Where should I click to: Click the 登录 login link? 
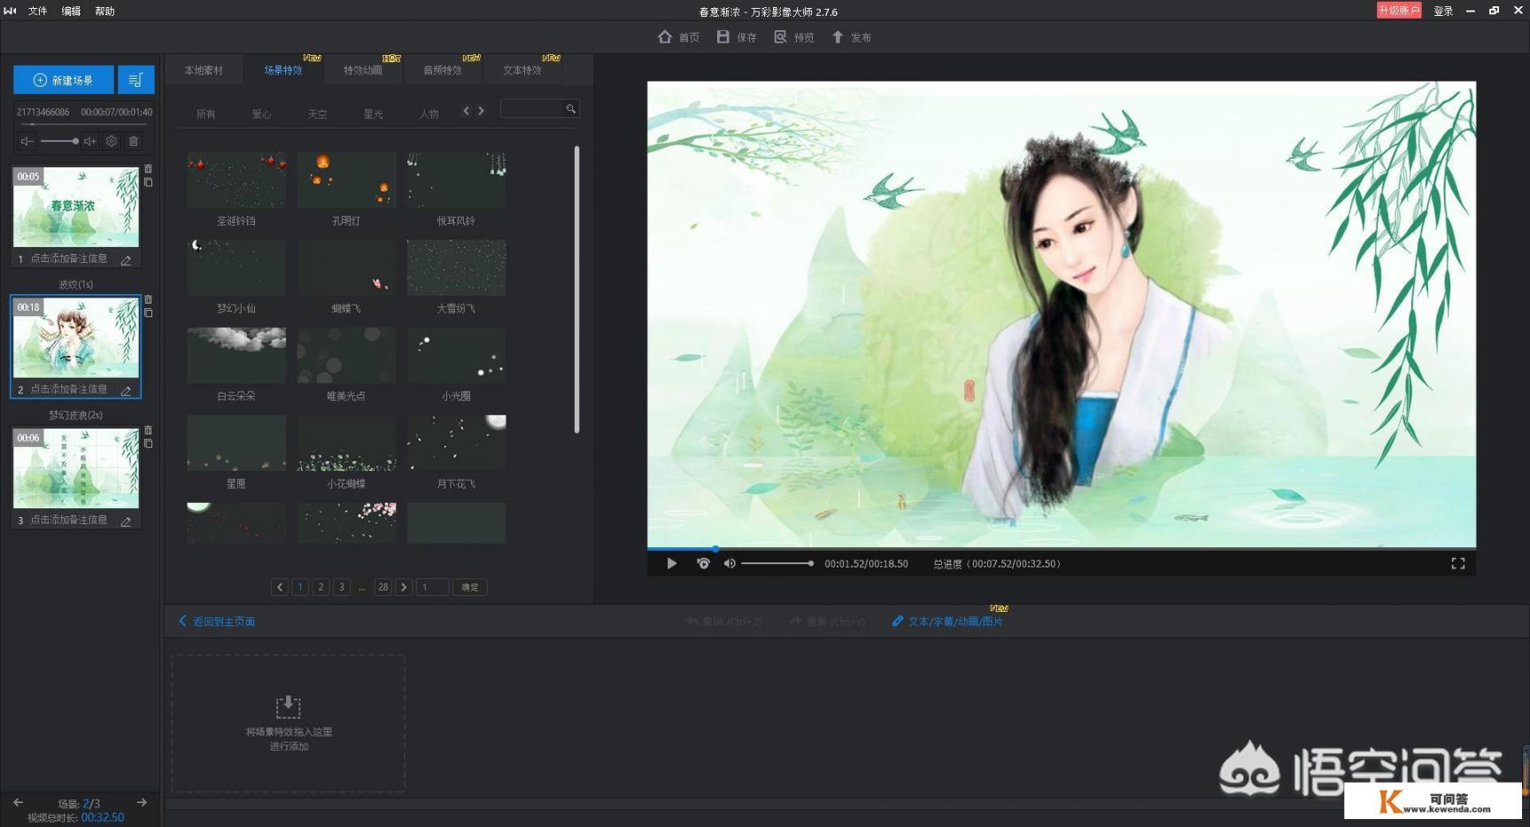1443,12
